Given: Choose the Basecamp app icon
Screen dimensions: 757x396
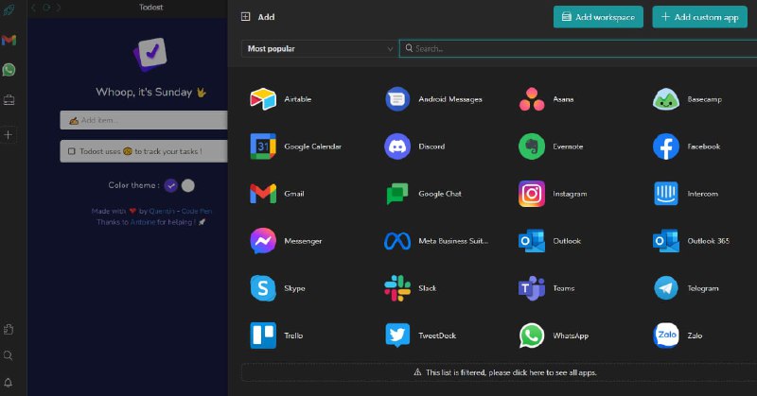Looking at the screenshot, I should coord(666,99).
